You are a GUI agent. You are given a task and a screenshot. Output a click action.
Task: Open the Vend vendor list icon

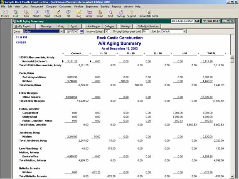(x=47, y=14)
